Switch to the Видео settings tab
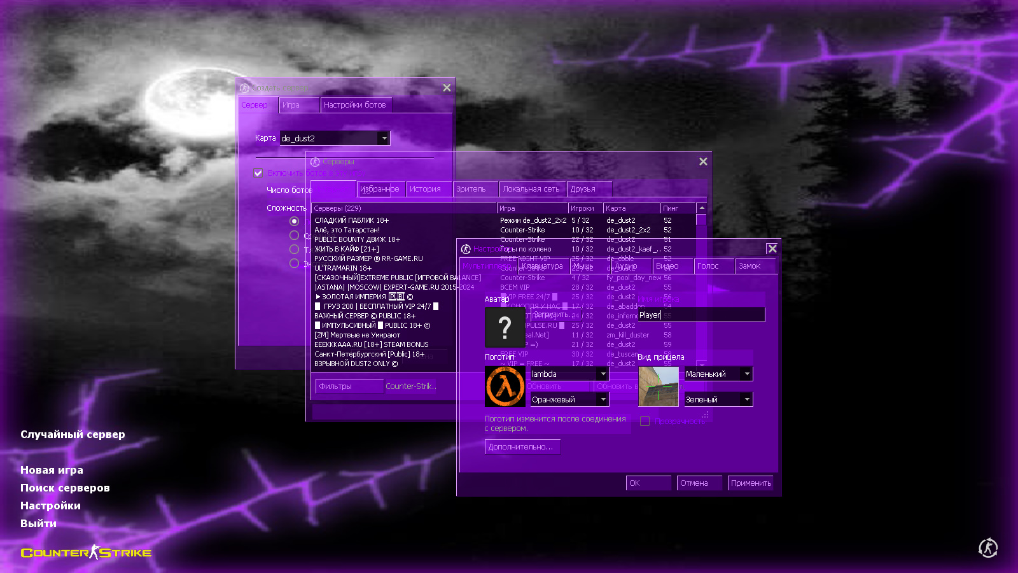 pyautogui.click(x=667, y=266)
